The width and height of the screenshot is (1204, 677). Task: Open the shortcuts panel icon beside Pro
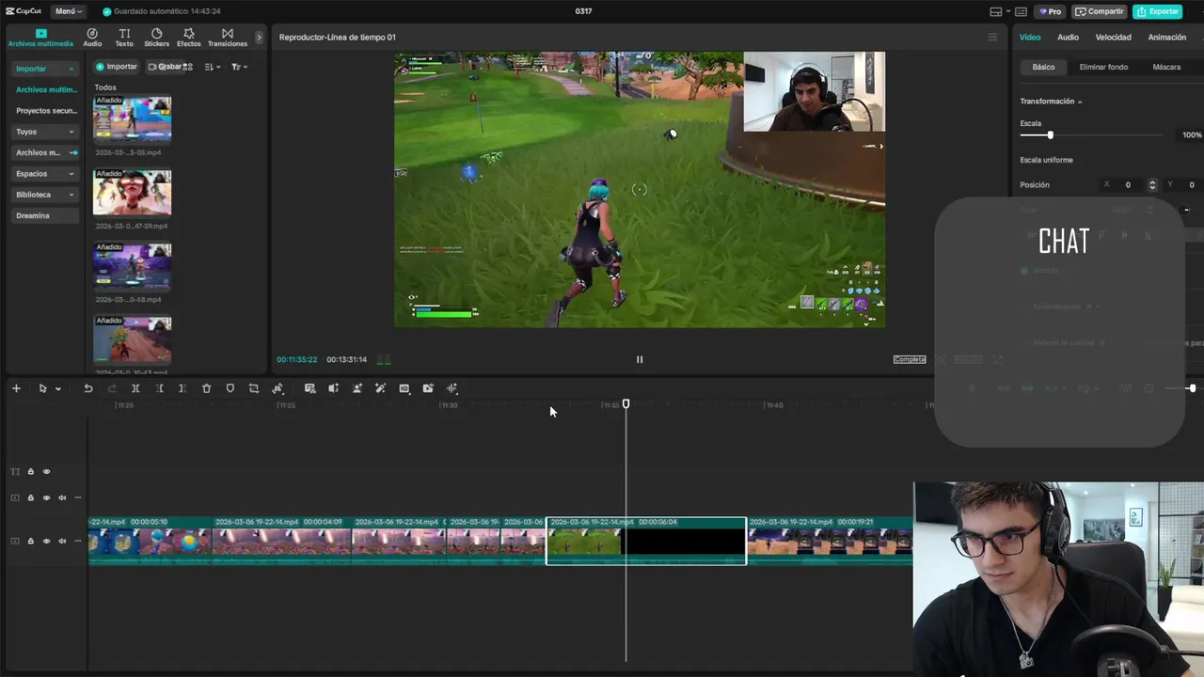(1021, 11)
